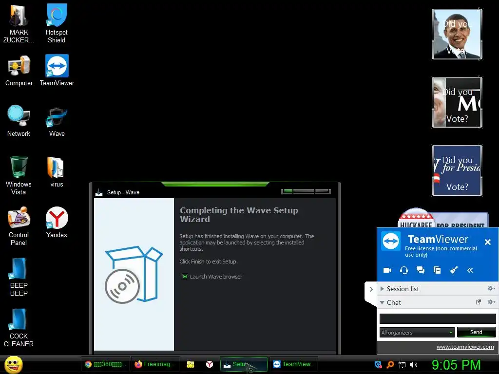The image size is (499, 374).
Task: Switch to Chrome 360 taskbar item
Action: coord(106,364)
